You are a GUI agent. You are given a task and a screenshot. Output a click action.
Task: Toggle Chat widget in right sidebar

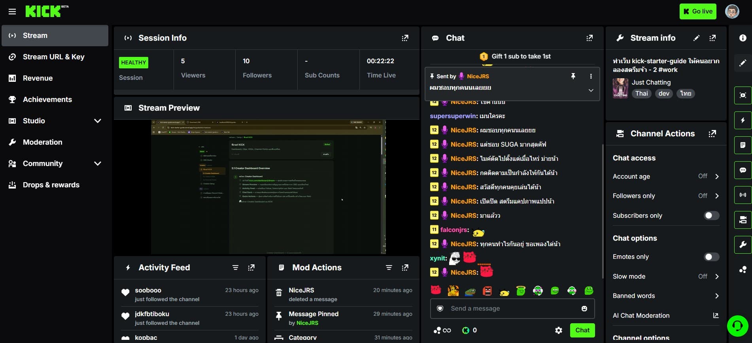pyautogui.click(x=743, y=170)
